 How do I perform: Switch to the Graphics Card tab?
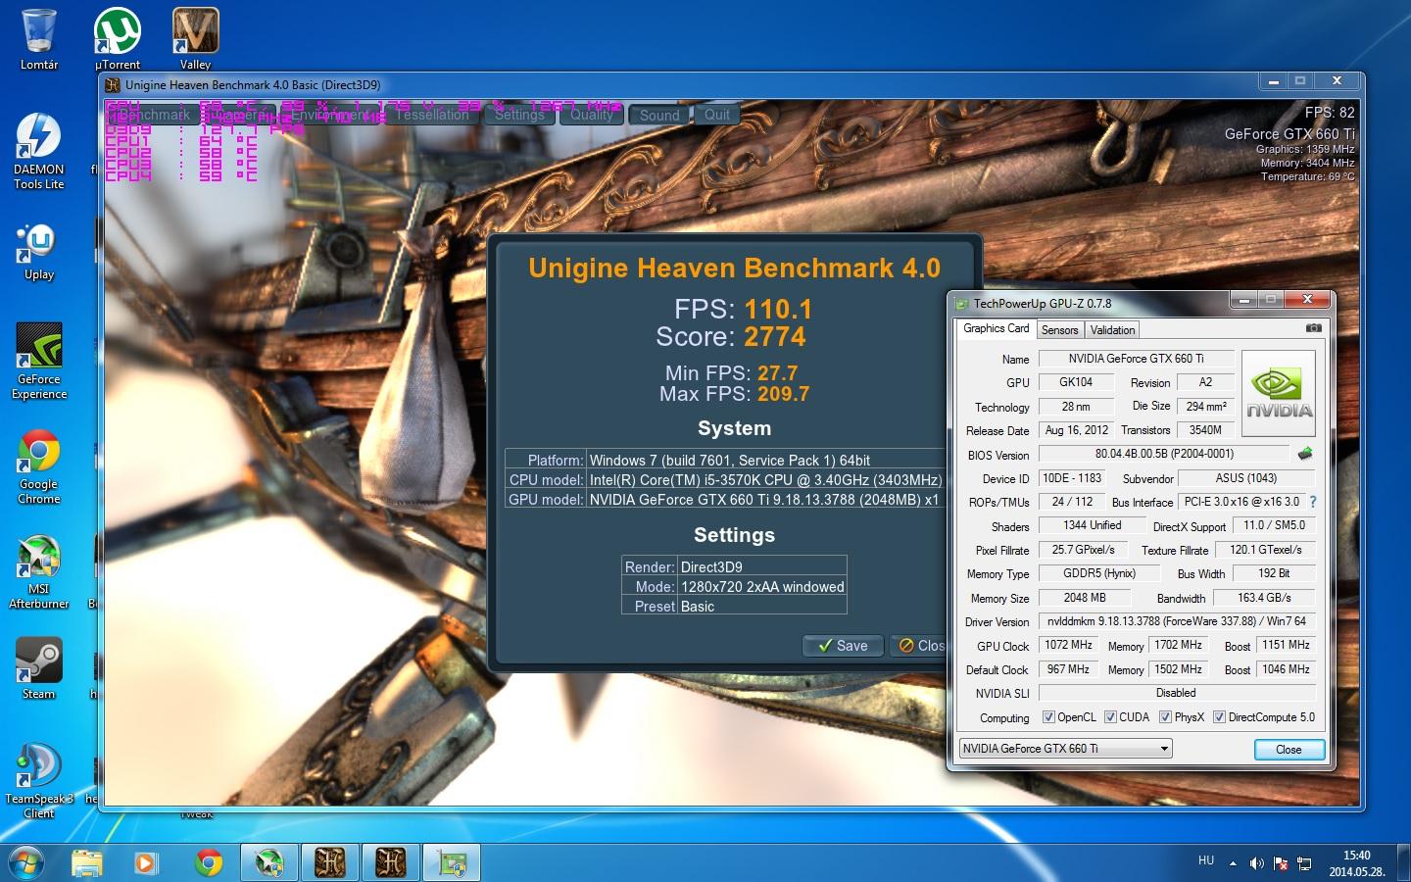[996, 328]
